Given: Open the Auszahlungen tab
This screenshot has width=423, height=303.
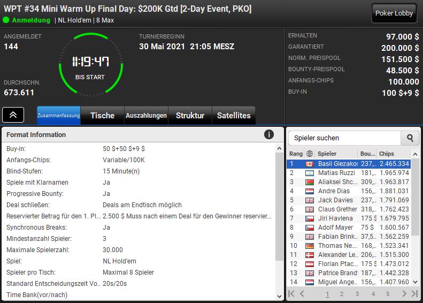Looking at the screenshot, I should point(146,115).
